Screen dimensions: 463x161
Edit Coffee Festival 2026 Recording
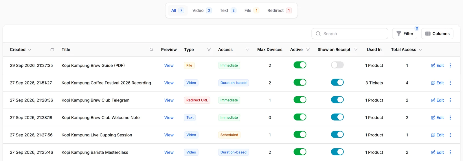437,83
